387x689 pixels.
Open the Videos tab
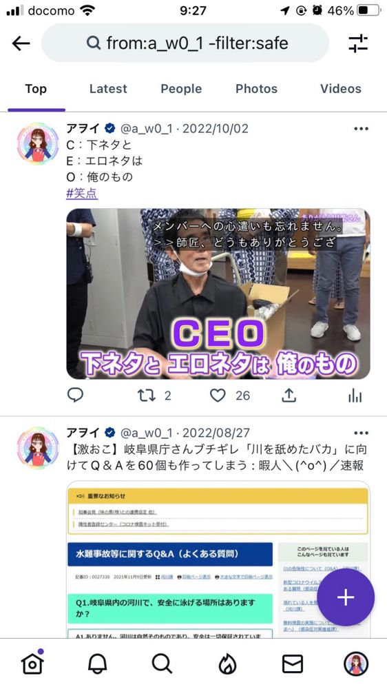click(340, 89)
